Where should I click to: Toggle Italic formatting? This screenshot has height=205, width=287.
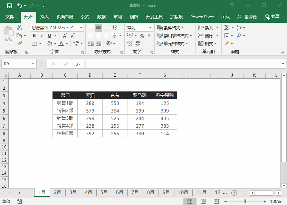pos(42,36)
